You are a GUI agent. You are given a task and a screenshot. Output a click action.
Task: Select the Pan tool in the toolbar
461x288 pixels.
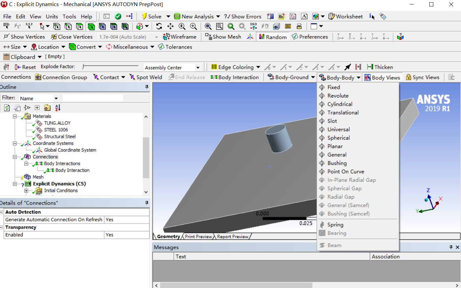(170, 26)
